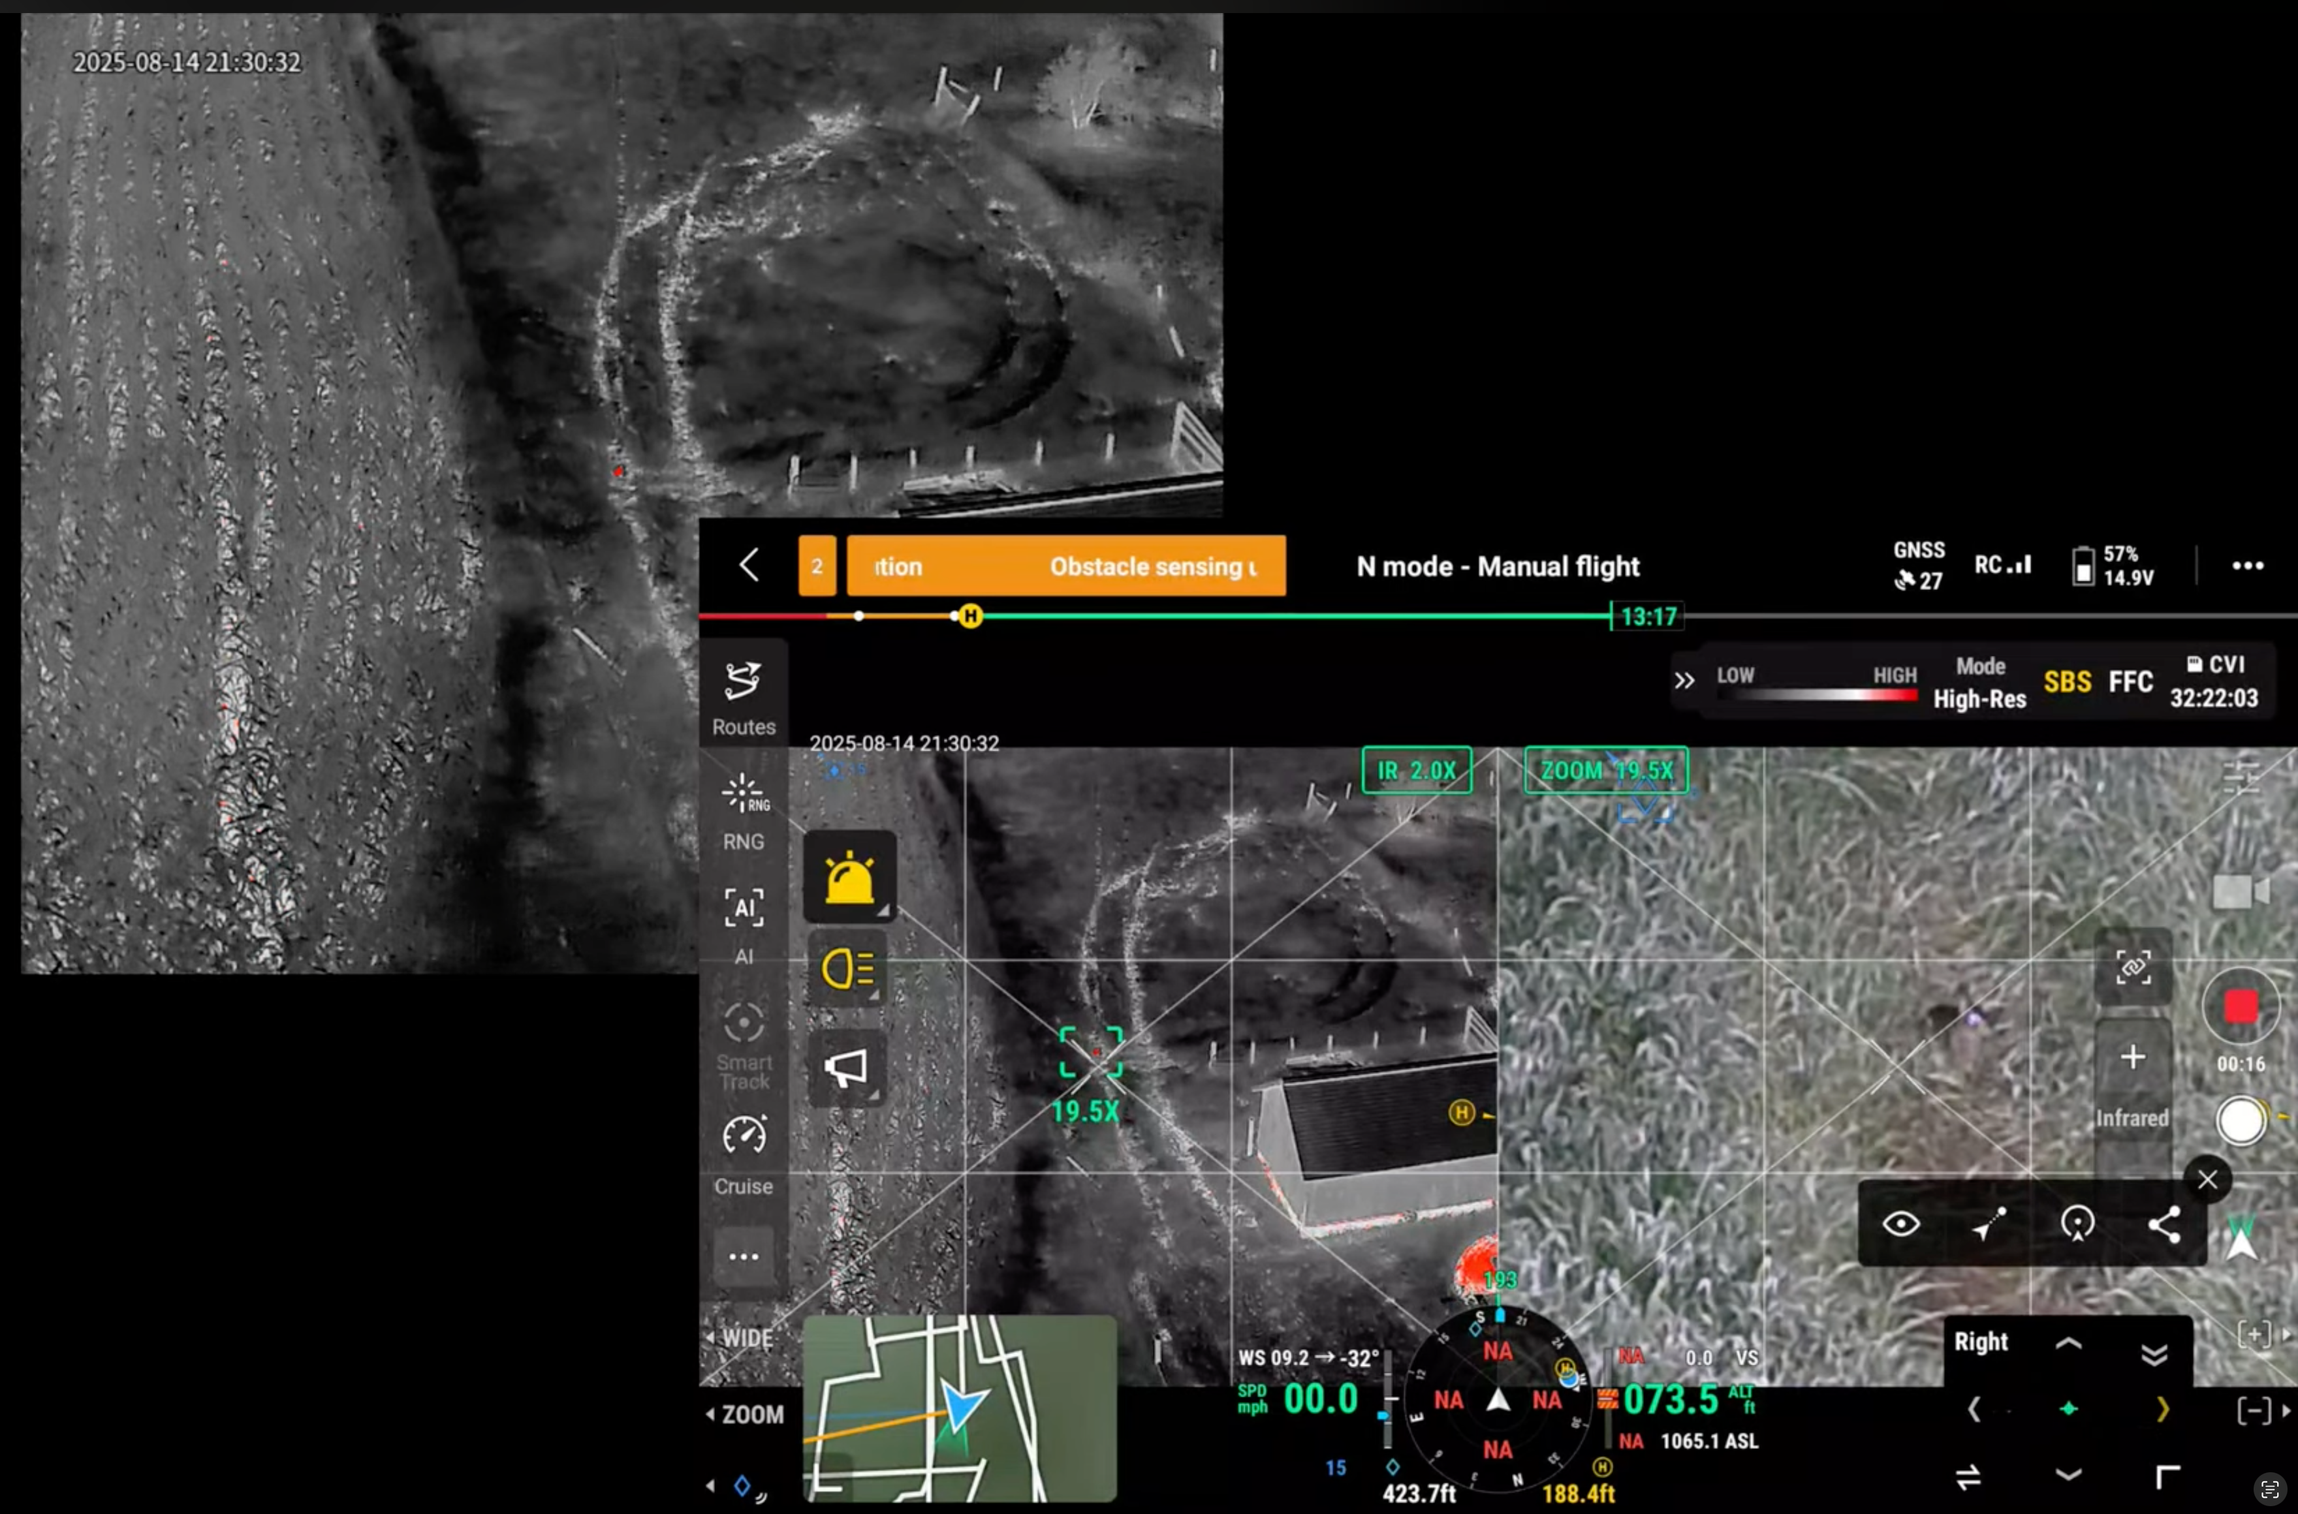The image size is (2298, 1514).
Task: Expand more tools in the left sidebar
Action: [x=743, y=1256]
